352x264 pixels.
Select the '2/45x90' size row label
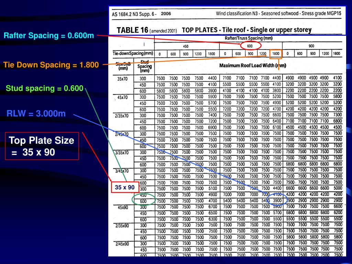pos(122,244)
